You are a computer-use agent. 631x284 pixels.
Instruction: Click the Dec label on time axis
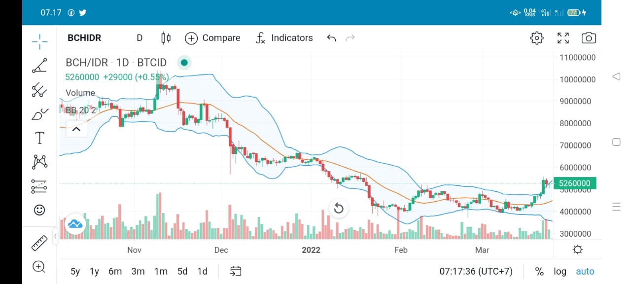[221, 250]
